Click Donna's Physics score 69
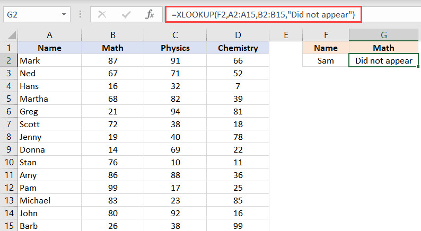Image resolution: width=421 pixels, height=231 pixels. click(175, 150)
